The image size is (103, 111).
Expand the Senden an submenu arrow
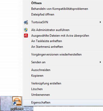(x=100, y=62)
